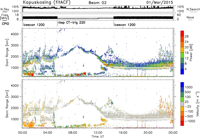Pick the blue bottom segment of Power colorbar

point(182,71)
